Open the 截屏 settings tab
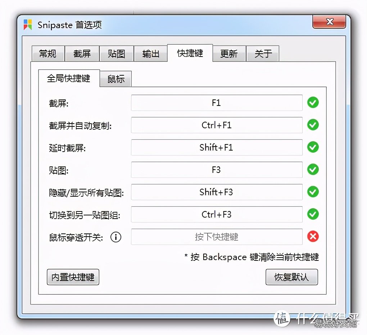This screenshot has height=335, width=367. [82, 54]
